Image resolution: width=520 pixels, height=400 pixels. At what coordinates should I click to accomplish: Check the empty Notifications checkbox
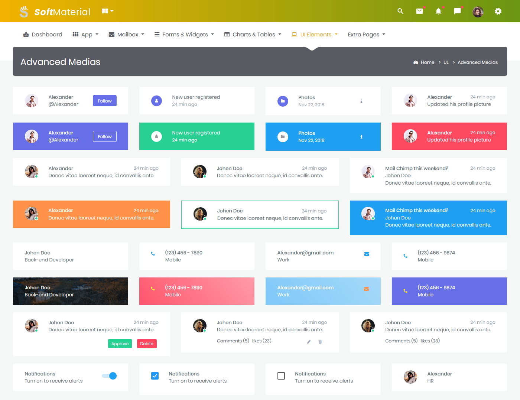(281, 376)
